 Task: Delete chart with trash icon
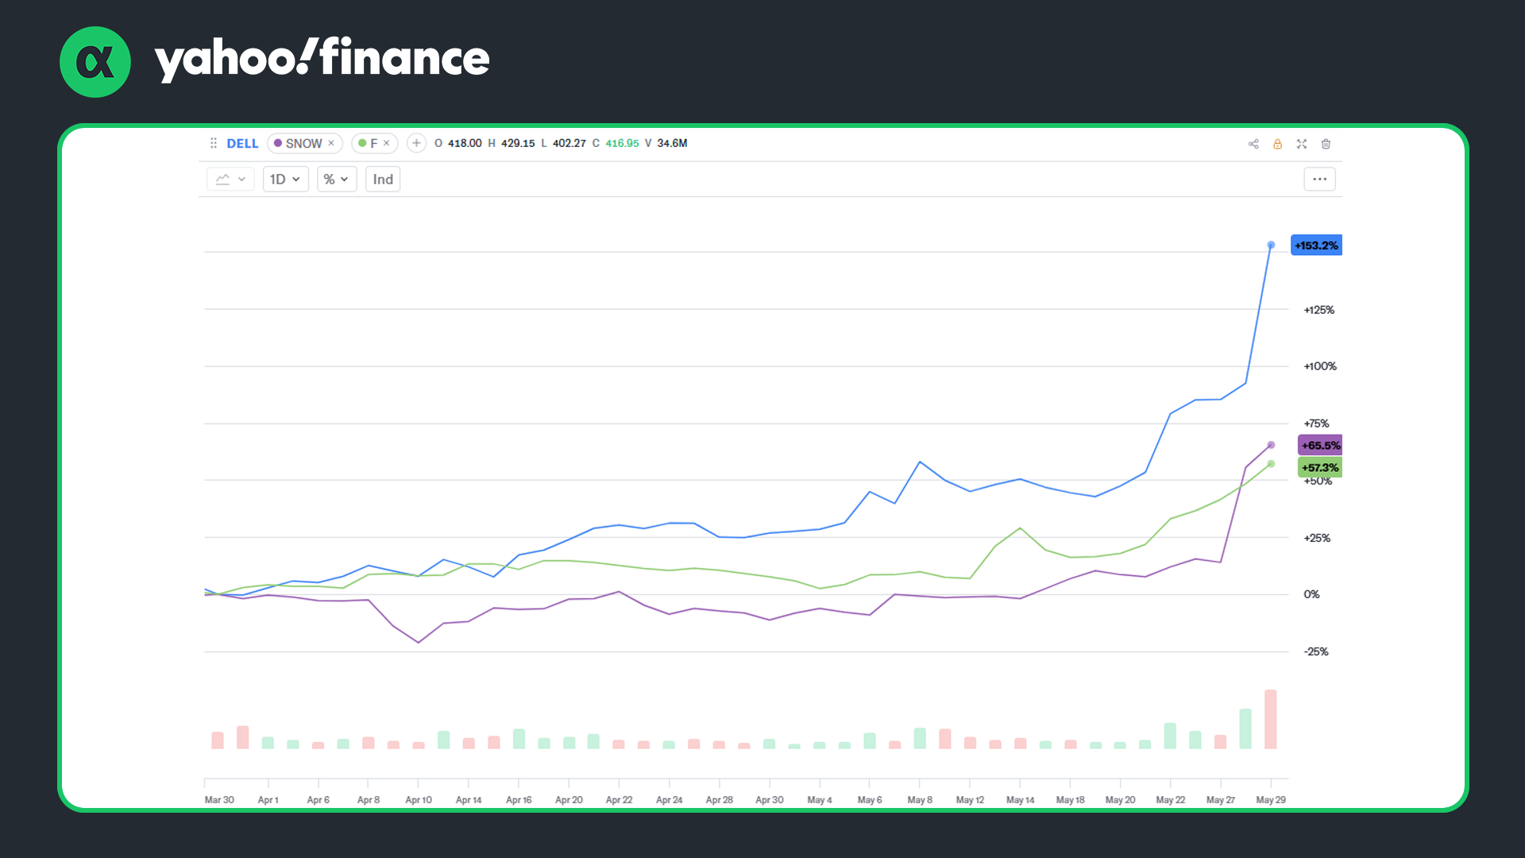pos(1326,144)
